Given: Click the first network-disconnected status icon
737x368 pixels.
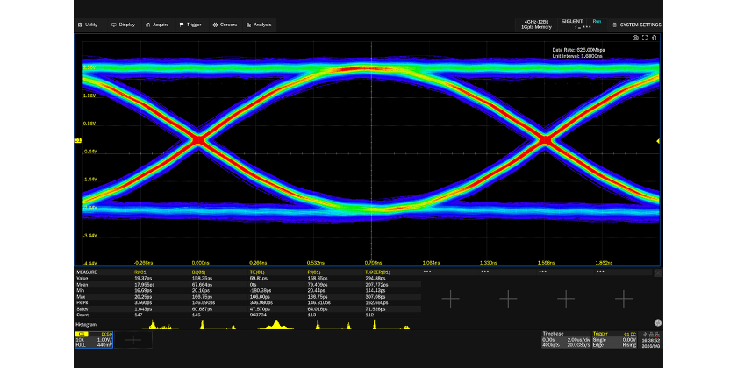Looking at the screenshot, I should [652, 334].
